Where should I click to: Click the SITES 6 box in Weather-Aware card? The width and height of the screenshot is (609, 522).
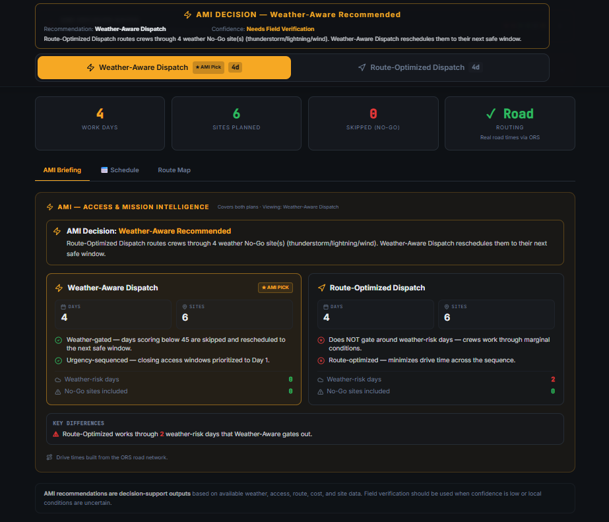tap(234, 314)
